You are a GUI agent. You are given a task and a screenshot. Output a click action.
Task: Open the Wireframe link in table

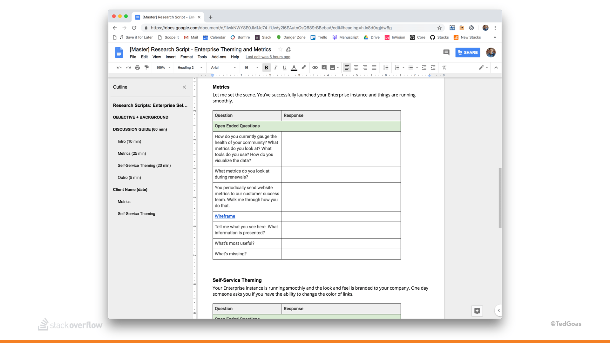(225, 216)
